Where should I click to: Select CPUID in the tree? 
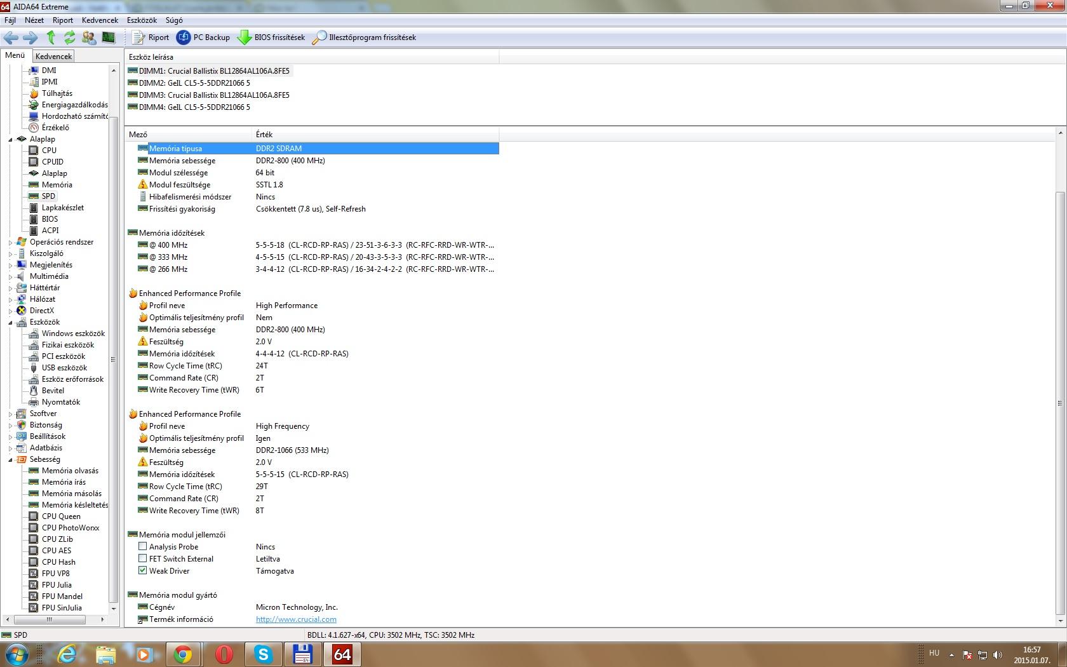[x=53, y=162]
